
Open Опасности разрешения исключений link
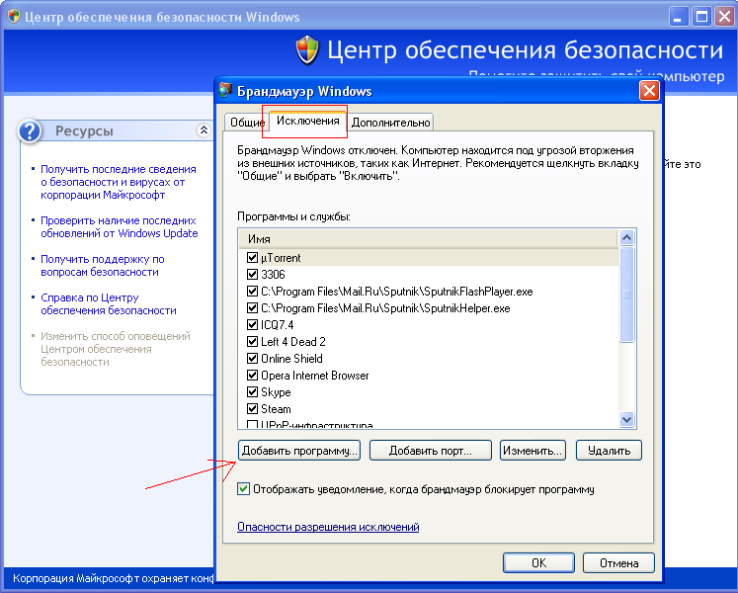328,527
